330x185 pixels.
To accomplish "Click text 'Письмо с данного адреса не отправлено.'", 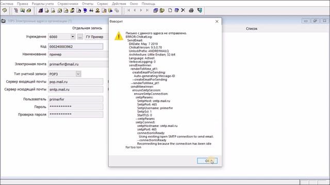I will click(x=156, y=33).
